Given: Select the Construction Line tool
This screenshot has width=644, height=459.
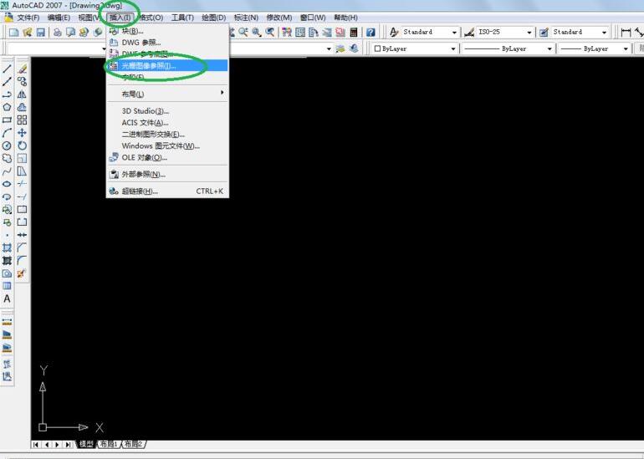Looking at the screenshot, I should click(x=7, y=81).
